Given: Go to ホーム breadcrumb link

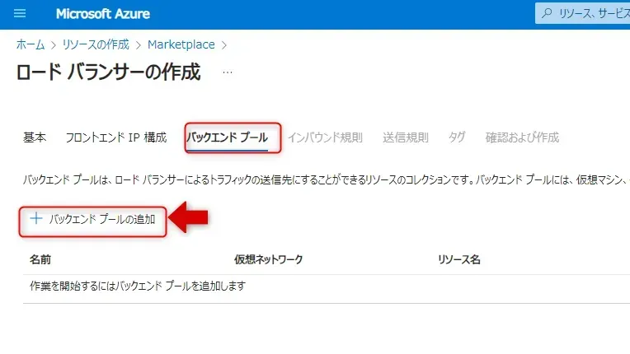Looking at the screenshot, I should click(31, 44).
